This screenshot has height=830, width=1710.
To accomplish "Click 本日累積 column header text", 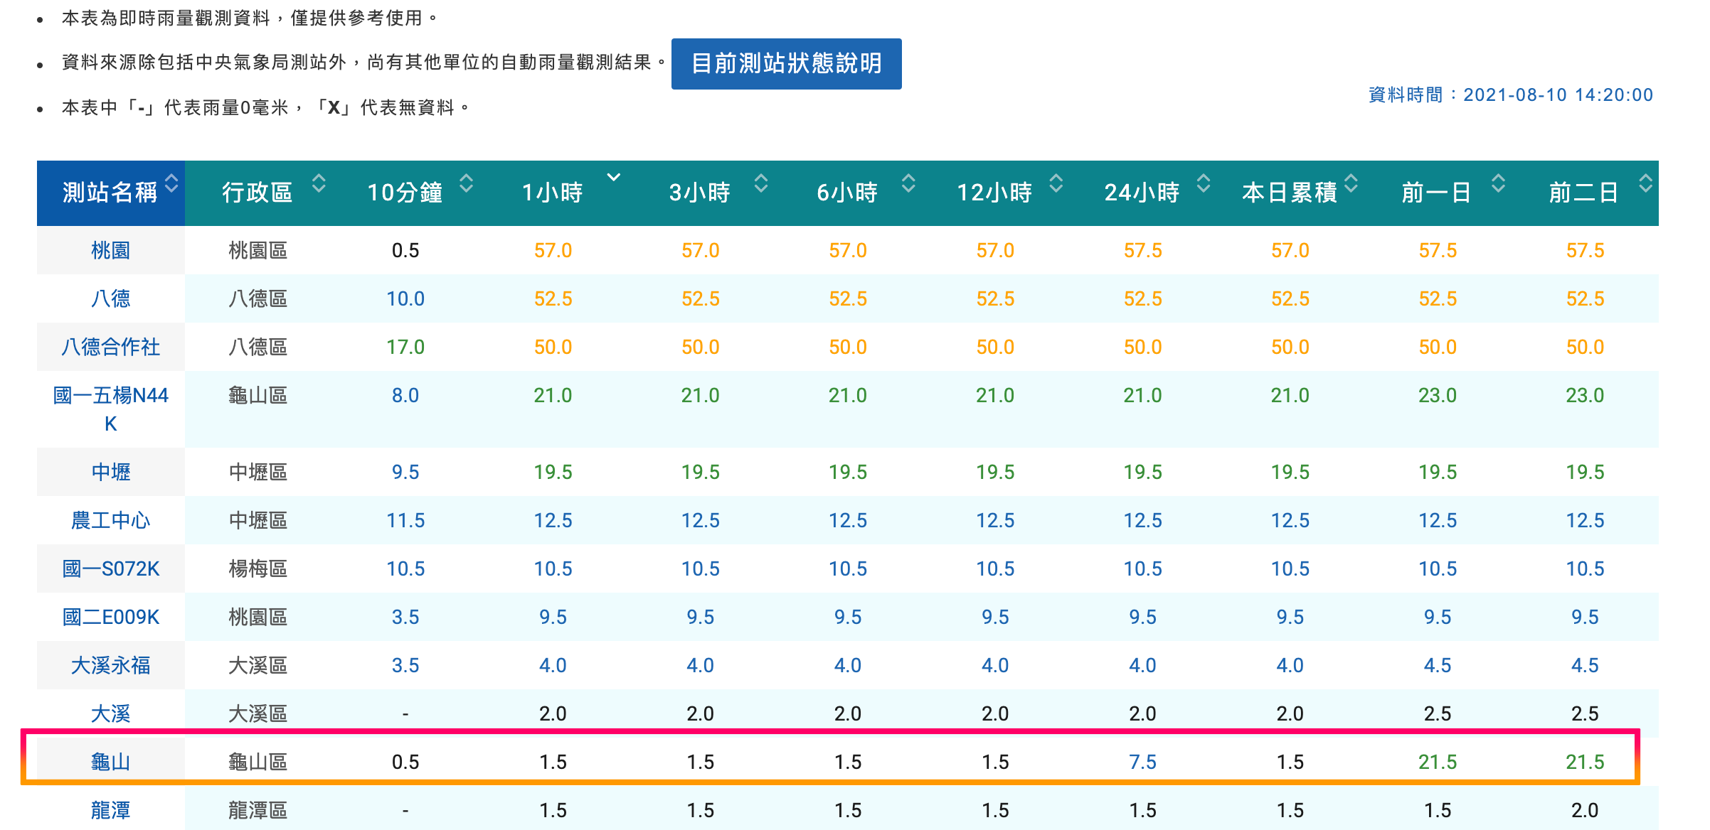I will [1290, 193].
